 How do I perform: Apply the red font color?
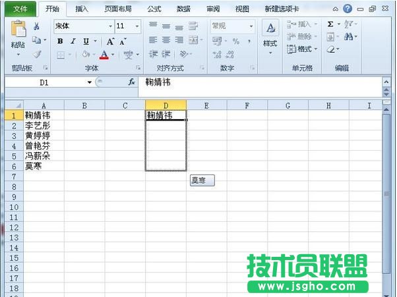coord(104,55)
